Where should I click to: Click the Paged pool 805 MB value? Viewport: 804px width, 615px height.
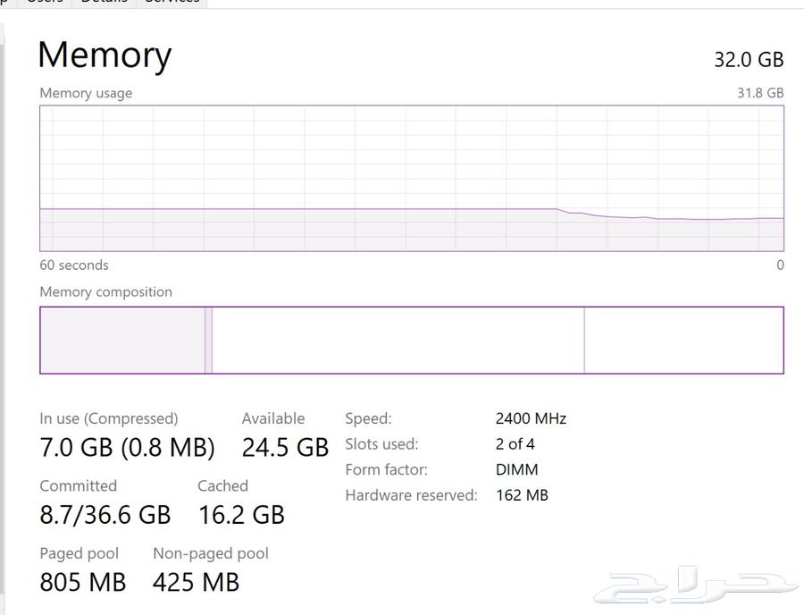click(83, 582)
